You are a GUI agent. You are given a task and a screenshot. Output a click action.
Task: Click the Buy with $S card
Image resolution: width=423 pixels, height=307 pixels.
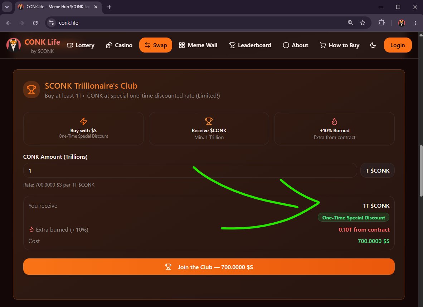point(84,129)
